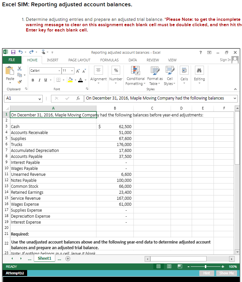Click the Cut scissors icon

20,69
